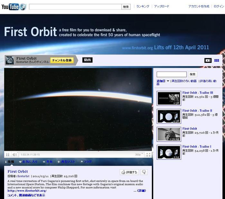Open www.firstorbit.org link in banner
The image size is (225, 199).
[137, 48]
